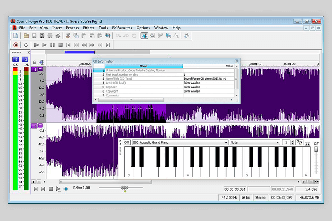Image resolution: width=332 pixels, height=221 pixels.
Task: Click the Open folder icon
Action: click(x=26, y=36)
